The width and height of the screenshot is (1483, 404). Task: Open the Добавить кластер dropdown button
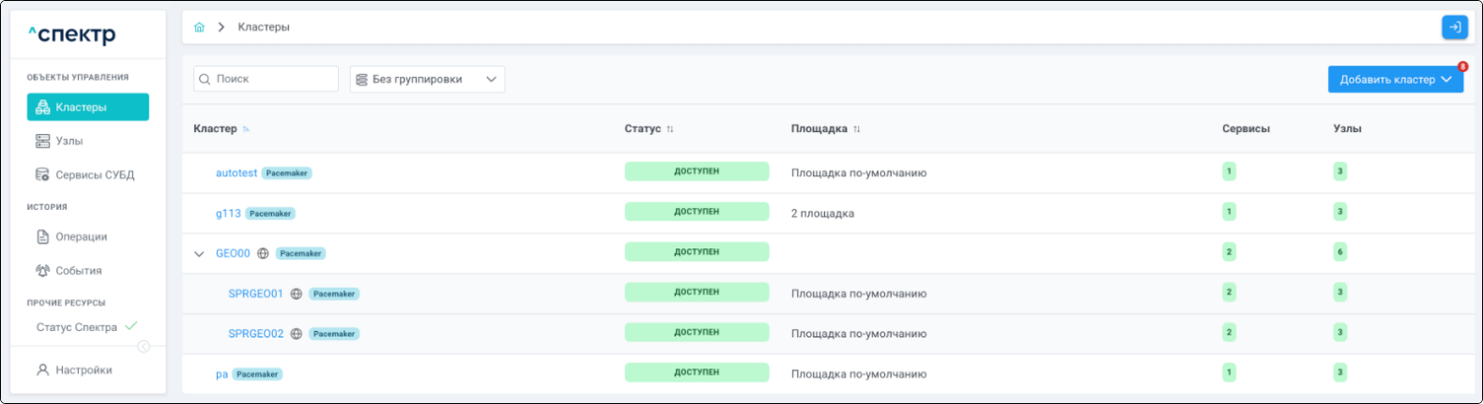(x=1395, y=80)
